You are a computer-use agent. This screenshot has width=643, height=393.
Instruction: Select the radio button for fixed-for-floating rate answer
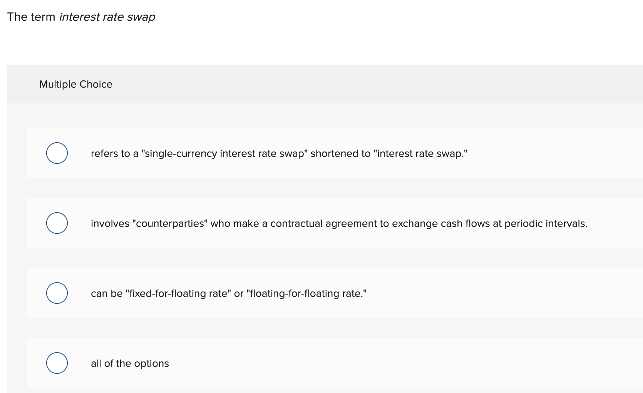click(x=57, y=293)
